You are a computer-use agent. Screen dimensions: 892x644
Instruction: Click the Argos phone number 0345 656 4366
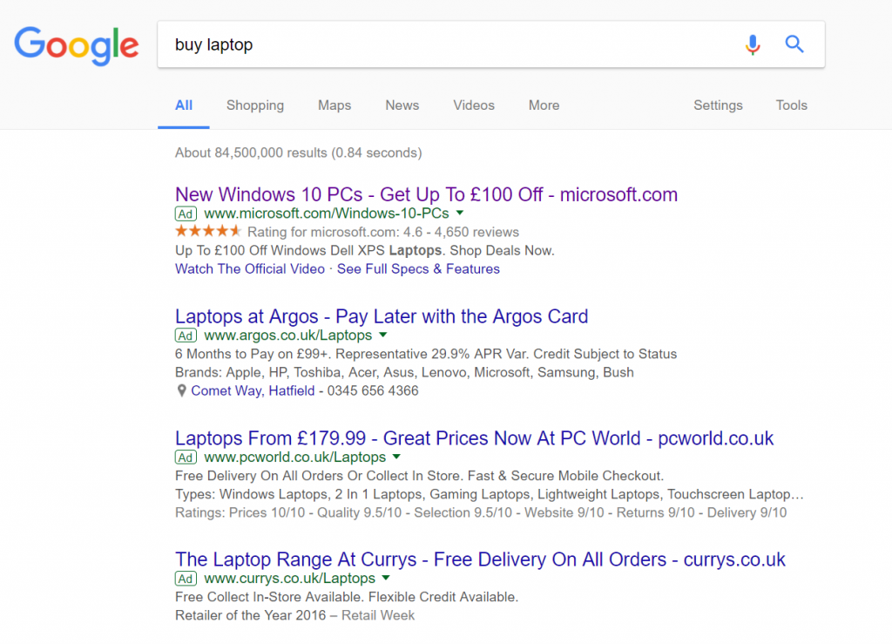tap(373, 390)
